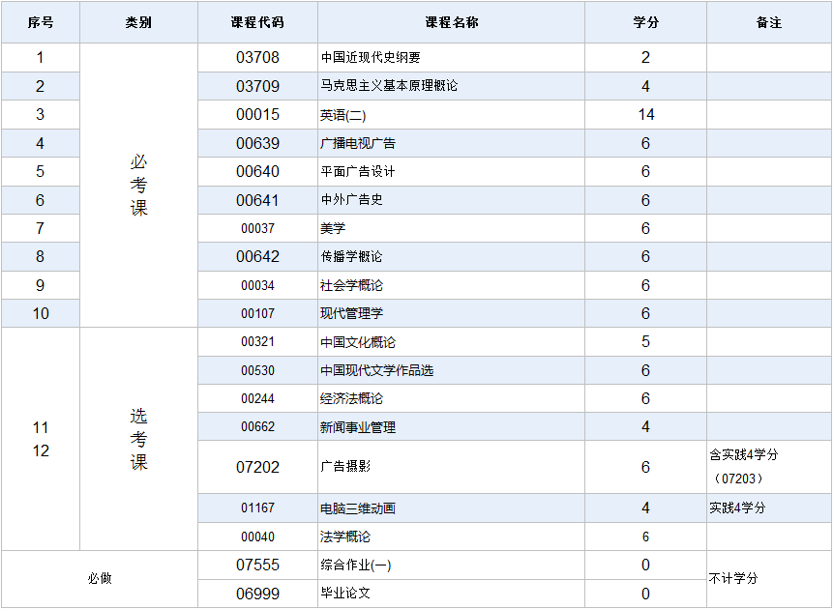Click the 学分 column header
Image resolution: width=833 pixels, height=609 pixels.
[643, 21]
